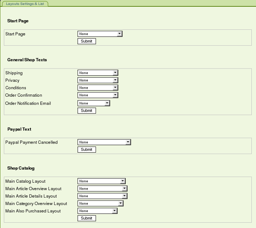Screen dimensions: 256x228
Task: Click Submit in Start Page section
Action: [x=86, y=41]
